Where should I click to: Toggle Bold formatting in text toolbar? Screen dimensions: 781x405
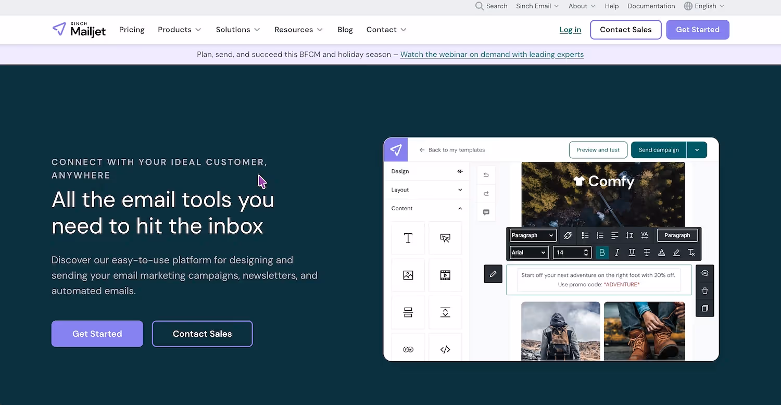click(x=602, y=252)
